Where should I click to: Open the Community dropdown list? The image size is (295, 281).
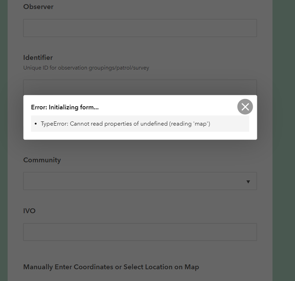pyautogui.click(x=133, y=181)
